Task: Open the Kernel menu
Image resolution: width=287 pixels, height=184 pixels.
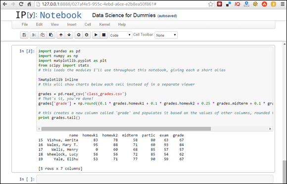Action: 104,25
